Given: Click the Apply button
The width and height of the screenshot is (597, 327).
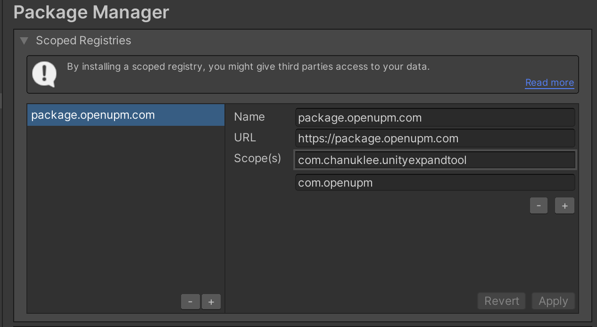Looking at the screenshot, I should click(553, 301).
